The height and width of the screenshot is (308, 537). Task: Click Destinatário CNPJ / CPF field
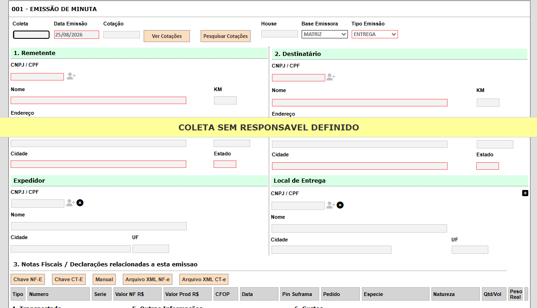299,78
